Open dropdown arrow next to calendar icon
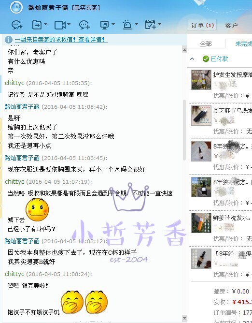252x323 pixels. coord(159,24)
